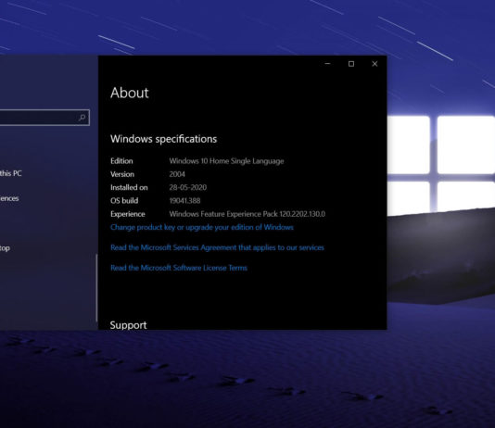Click the 'Windows specifications' heading
495x428 pixels.
(164, 139)
